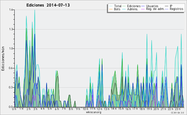The width and height of the screenshot is (187, 115).
Task: Click the 23 h tick on time axis
Action: [178, 109]
